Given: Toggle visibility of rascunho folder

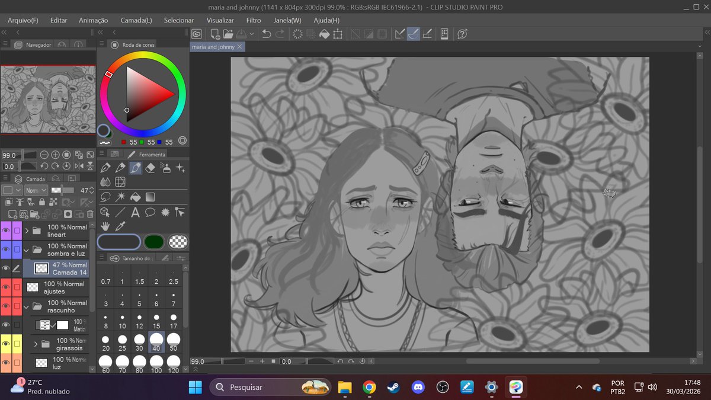Looking at the screenshot, I should 7,306.
